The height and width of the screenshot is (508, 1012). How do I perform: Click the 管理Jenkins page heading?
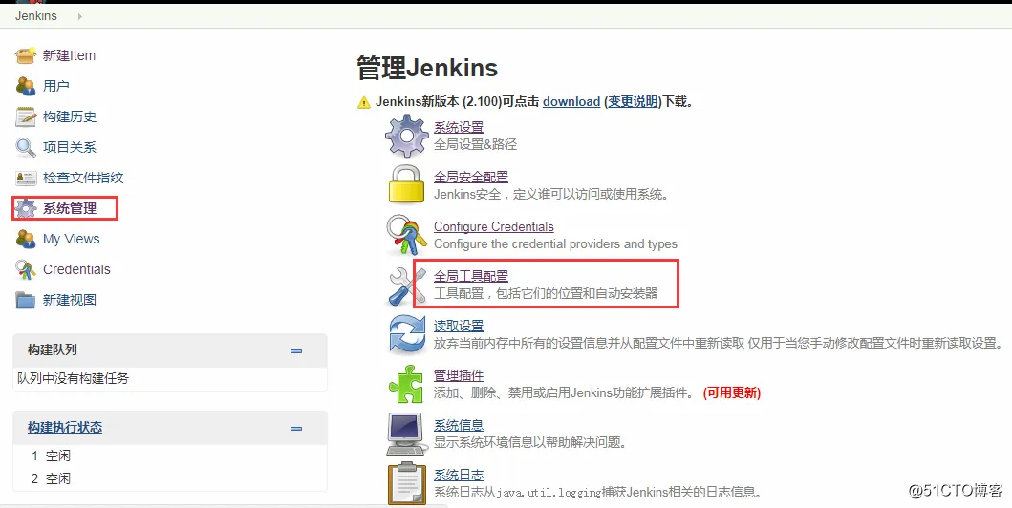[x=427, y=69]
